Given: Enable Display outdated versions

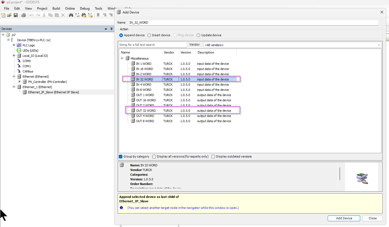Looking at the screenshot, I should pos(213,156).
